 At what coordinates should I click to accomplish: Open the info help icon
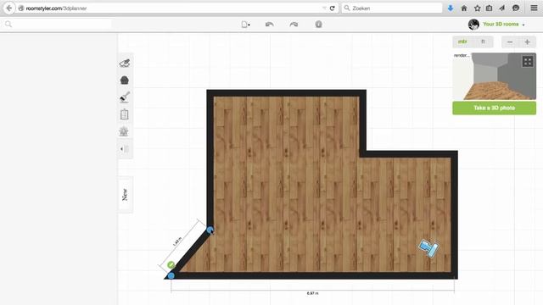(x=319, y=25)
